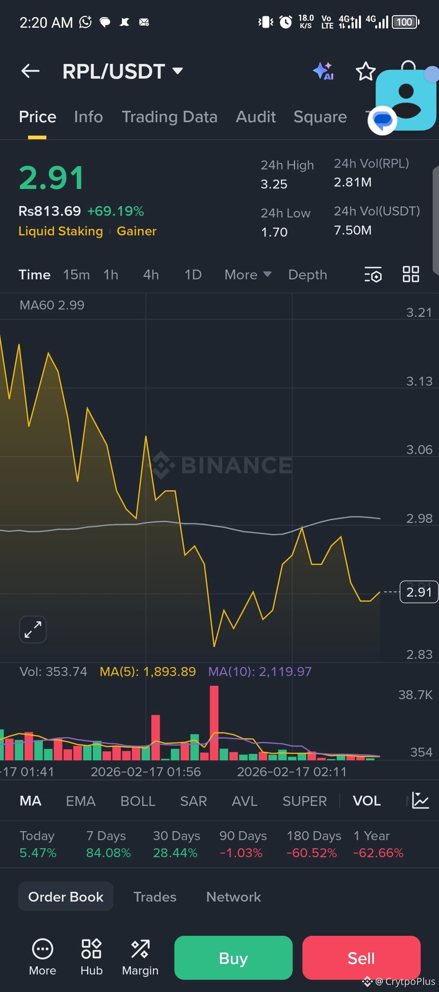
Task: Tap the +69.19% change percentage
Action: click(x=116, y=211)
